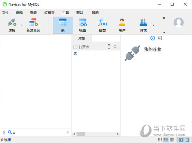Open 新建查询 (New Query)

coord(33,25)
